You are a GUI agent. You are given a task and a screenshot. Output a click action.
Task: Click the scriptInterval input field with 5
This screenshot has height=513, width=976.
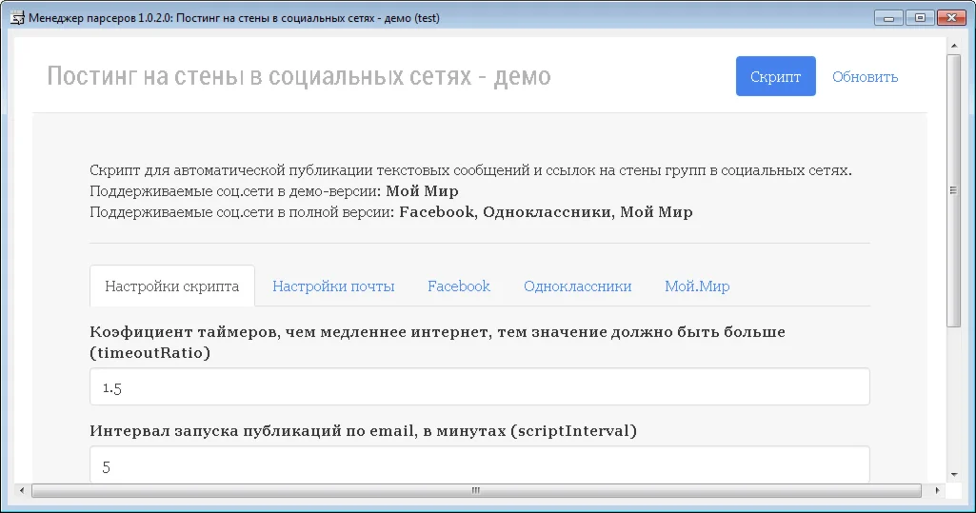[479, 464]
